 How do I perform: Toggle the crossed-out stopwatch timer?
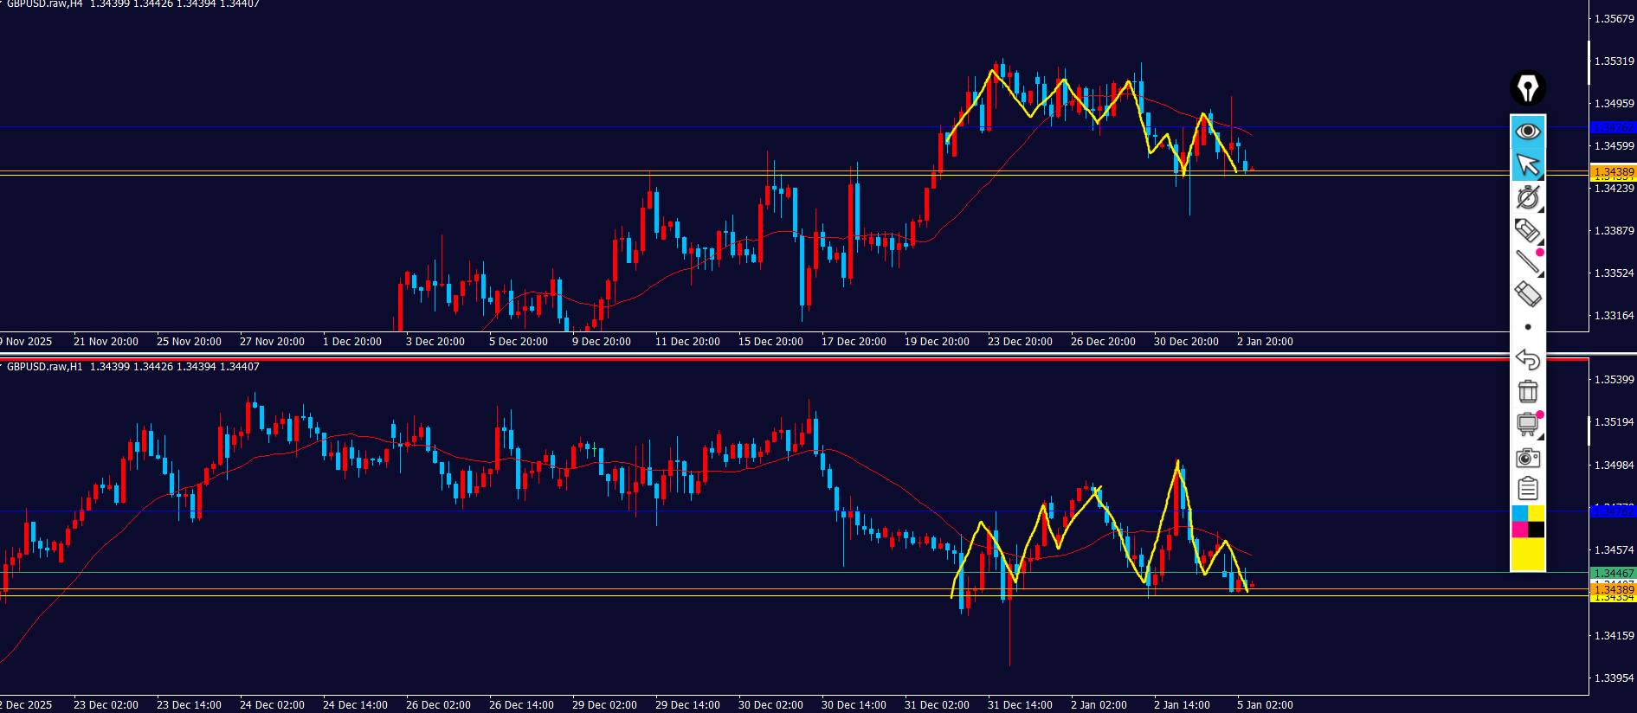(1528, 197)
